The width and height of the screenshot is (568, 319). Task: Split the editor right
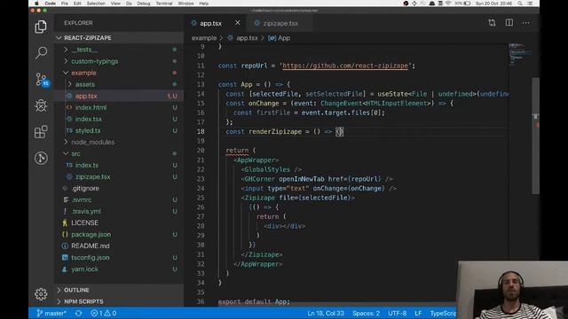[509, 23]
